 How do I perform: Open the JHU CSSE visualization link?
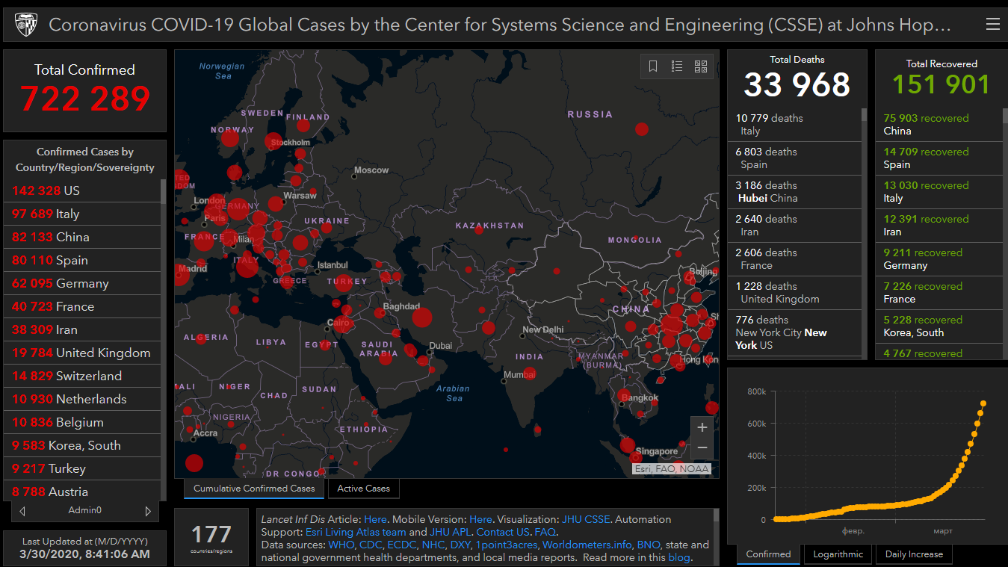pos(586,519)
